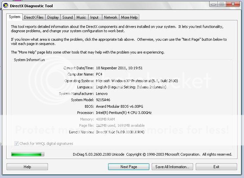Switch to the System tab
Screen dimensions: 244x178
[14, 17]
